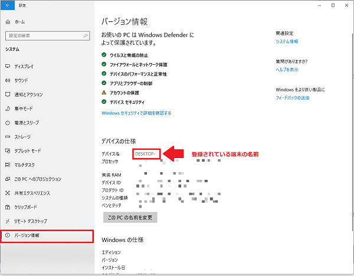
Task: Click the バージョン情報 info icon
Action: point(8,235)
